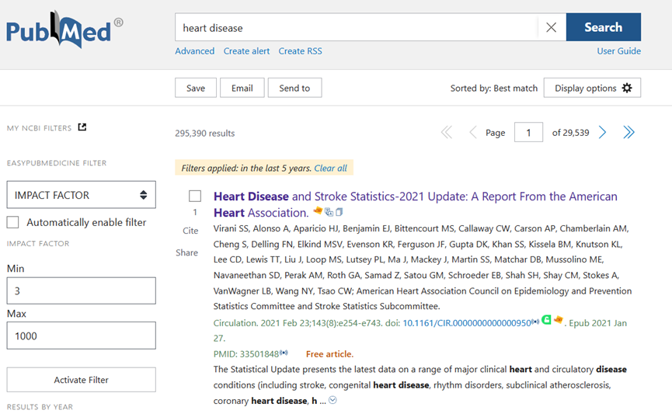Viewport: 672px width, 414px height.
Task: Open the IMPACT FACTOR dropdown
Action: (x=81, y=195)
